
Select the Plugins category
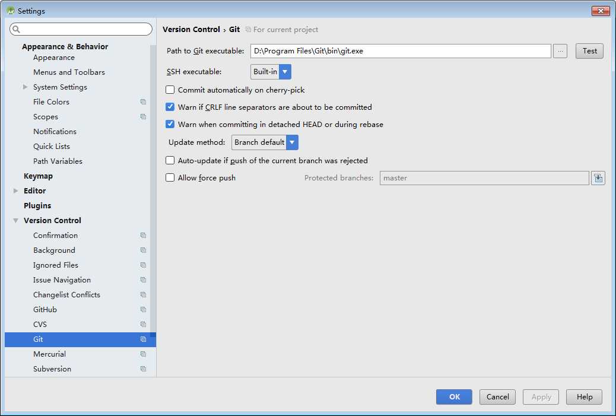[x=37, y=205]
